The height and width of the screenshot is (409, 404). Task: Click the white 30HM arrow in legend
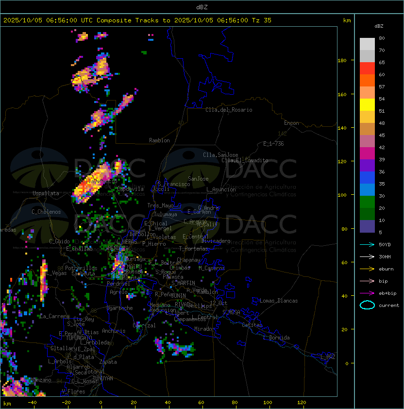pyautogui.click(x=367, y=256)
